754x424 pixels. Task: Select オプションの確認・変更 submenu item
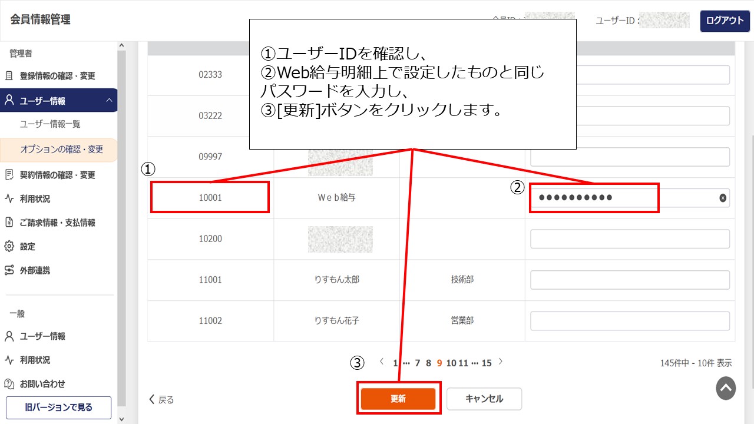61,150
